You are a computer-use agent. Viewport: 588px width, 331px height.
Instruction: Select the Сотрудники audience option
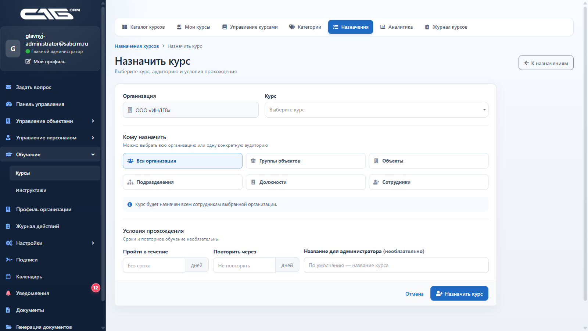[x=429, y=182]
